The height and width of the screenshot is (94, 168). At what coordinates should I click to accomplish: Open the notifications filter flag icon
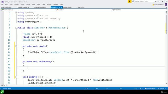tap(129, 1)
